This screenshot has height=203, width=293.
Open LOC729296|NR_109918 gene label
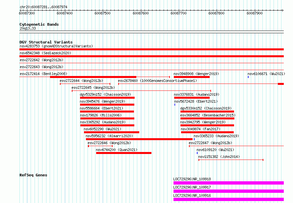[x=192, y=179]
